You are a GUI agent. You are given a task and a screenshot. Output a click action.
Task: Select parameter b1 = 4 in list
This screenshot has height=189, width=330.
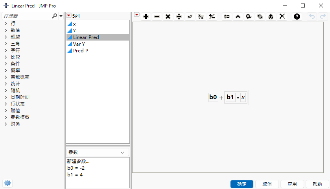tap(75, 175)
